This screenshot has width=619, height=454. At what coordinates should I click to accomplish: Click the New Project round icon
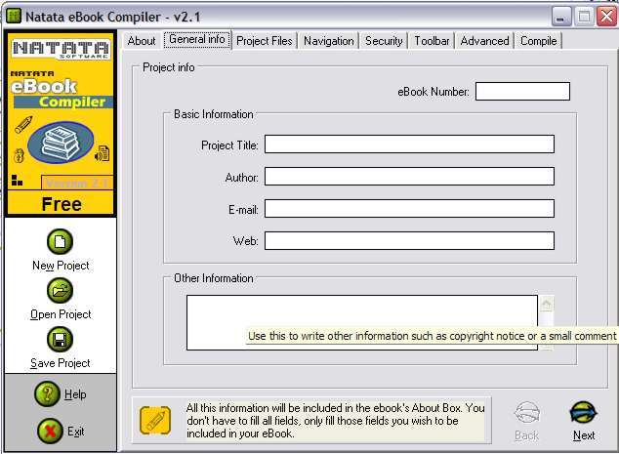[60, 241]
